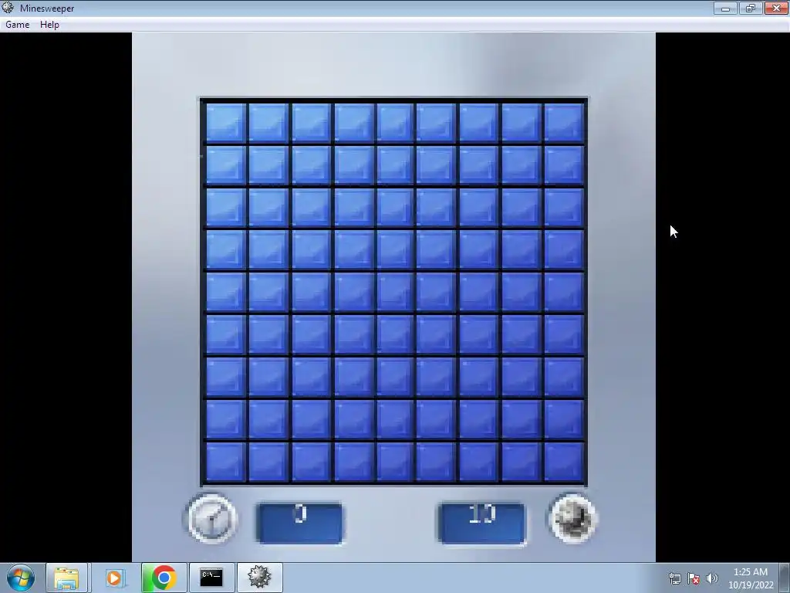This screenshot has width=790, height=593.
Task: Uncover tile in row 2, column 2
Action: (x=268, y=165)
